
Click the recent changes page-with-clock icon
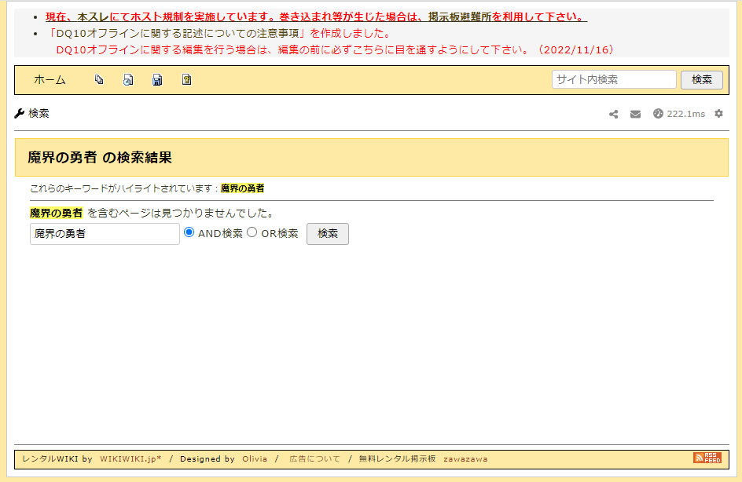tap(128, 80)
